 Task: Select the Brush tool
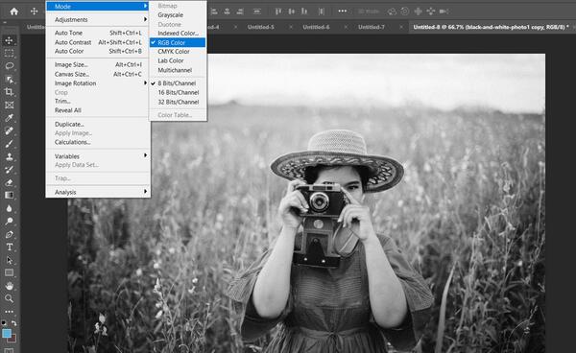pos(10,144)
